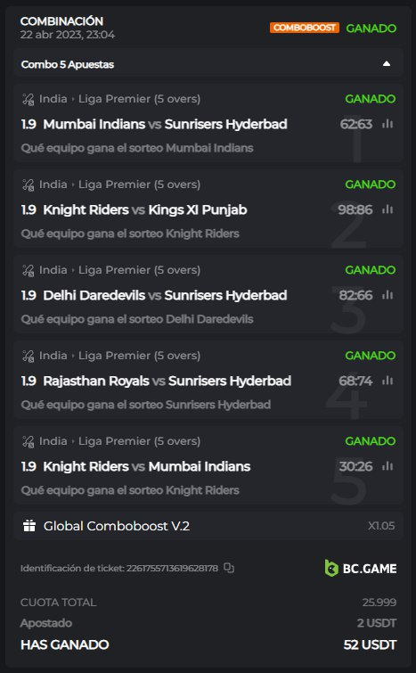
Task: Copy the ticket identification number
Action: coord(229,568)
